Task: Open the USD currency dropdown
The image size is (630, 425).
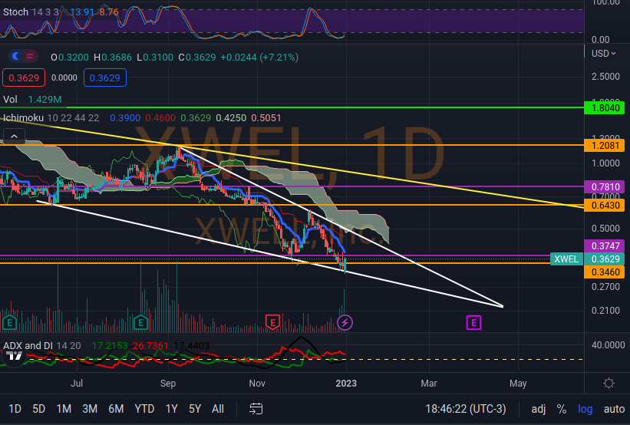Action: pos(603,54)
